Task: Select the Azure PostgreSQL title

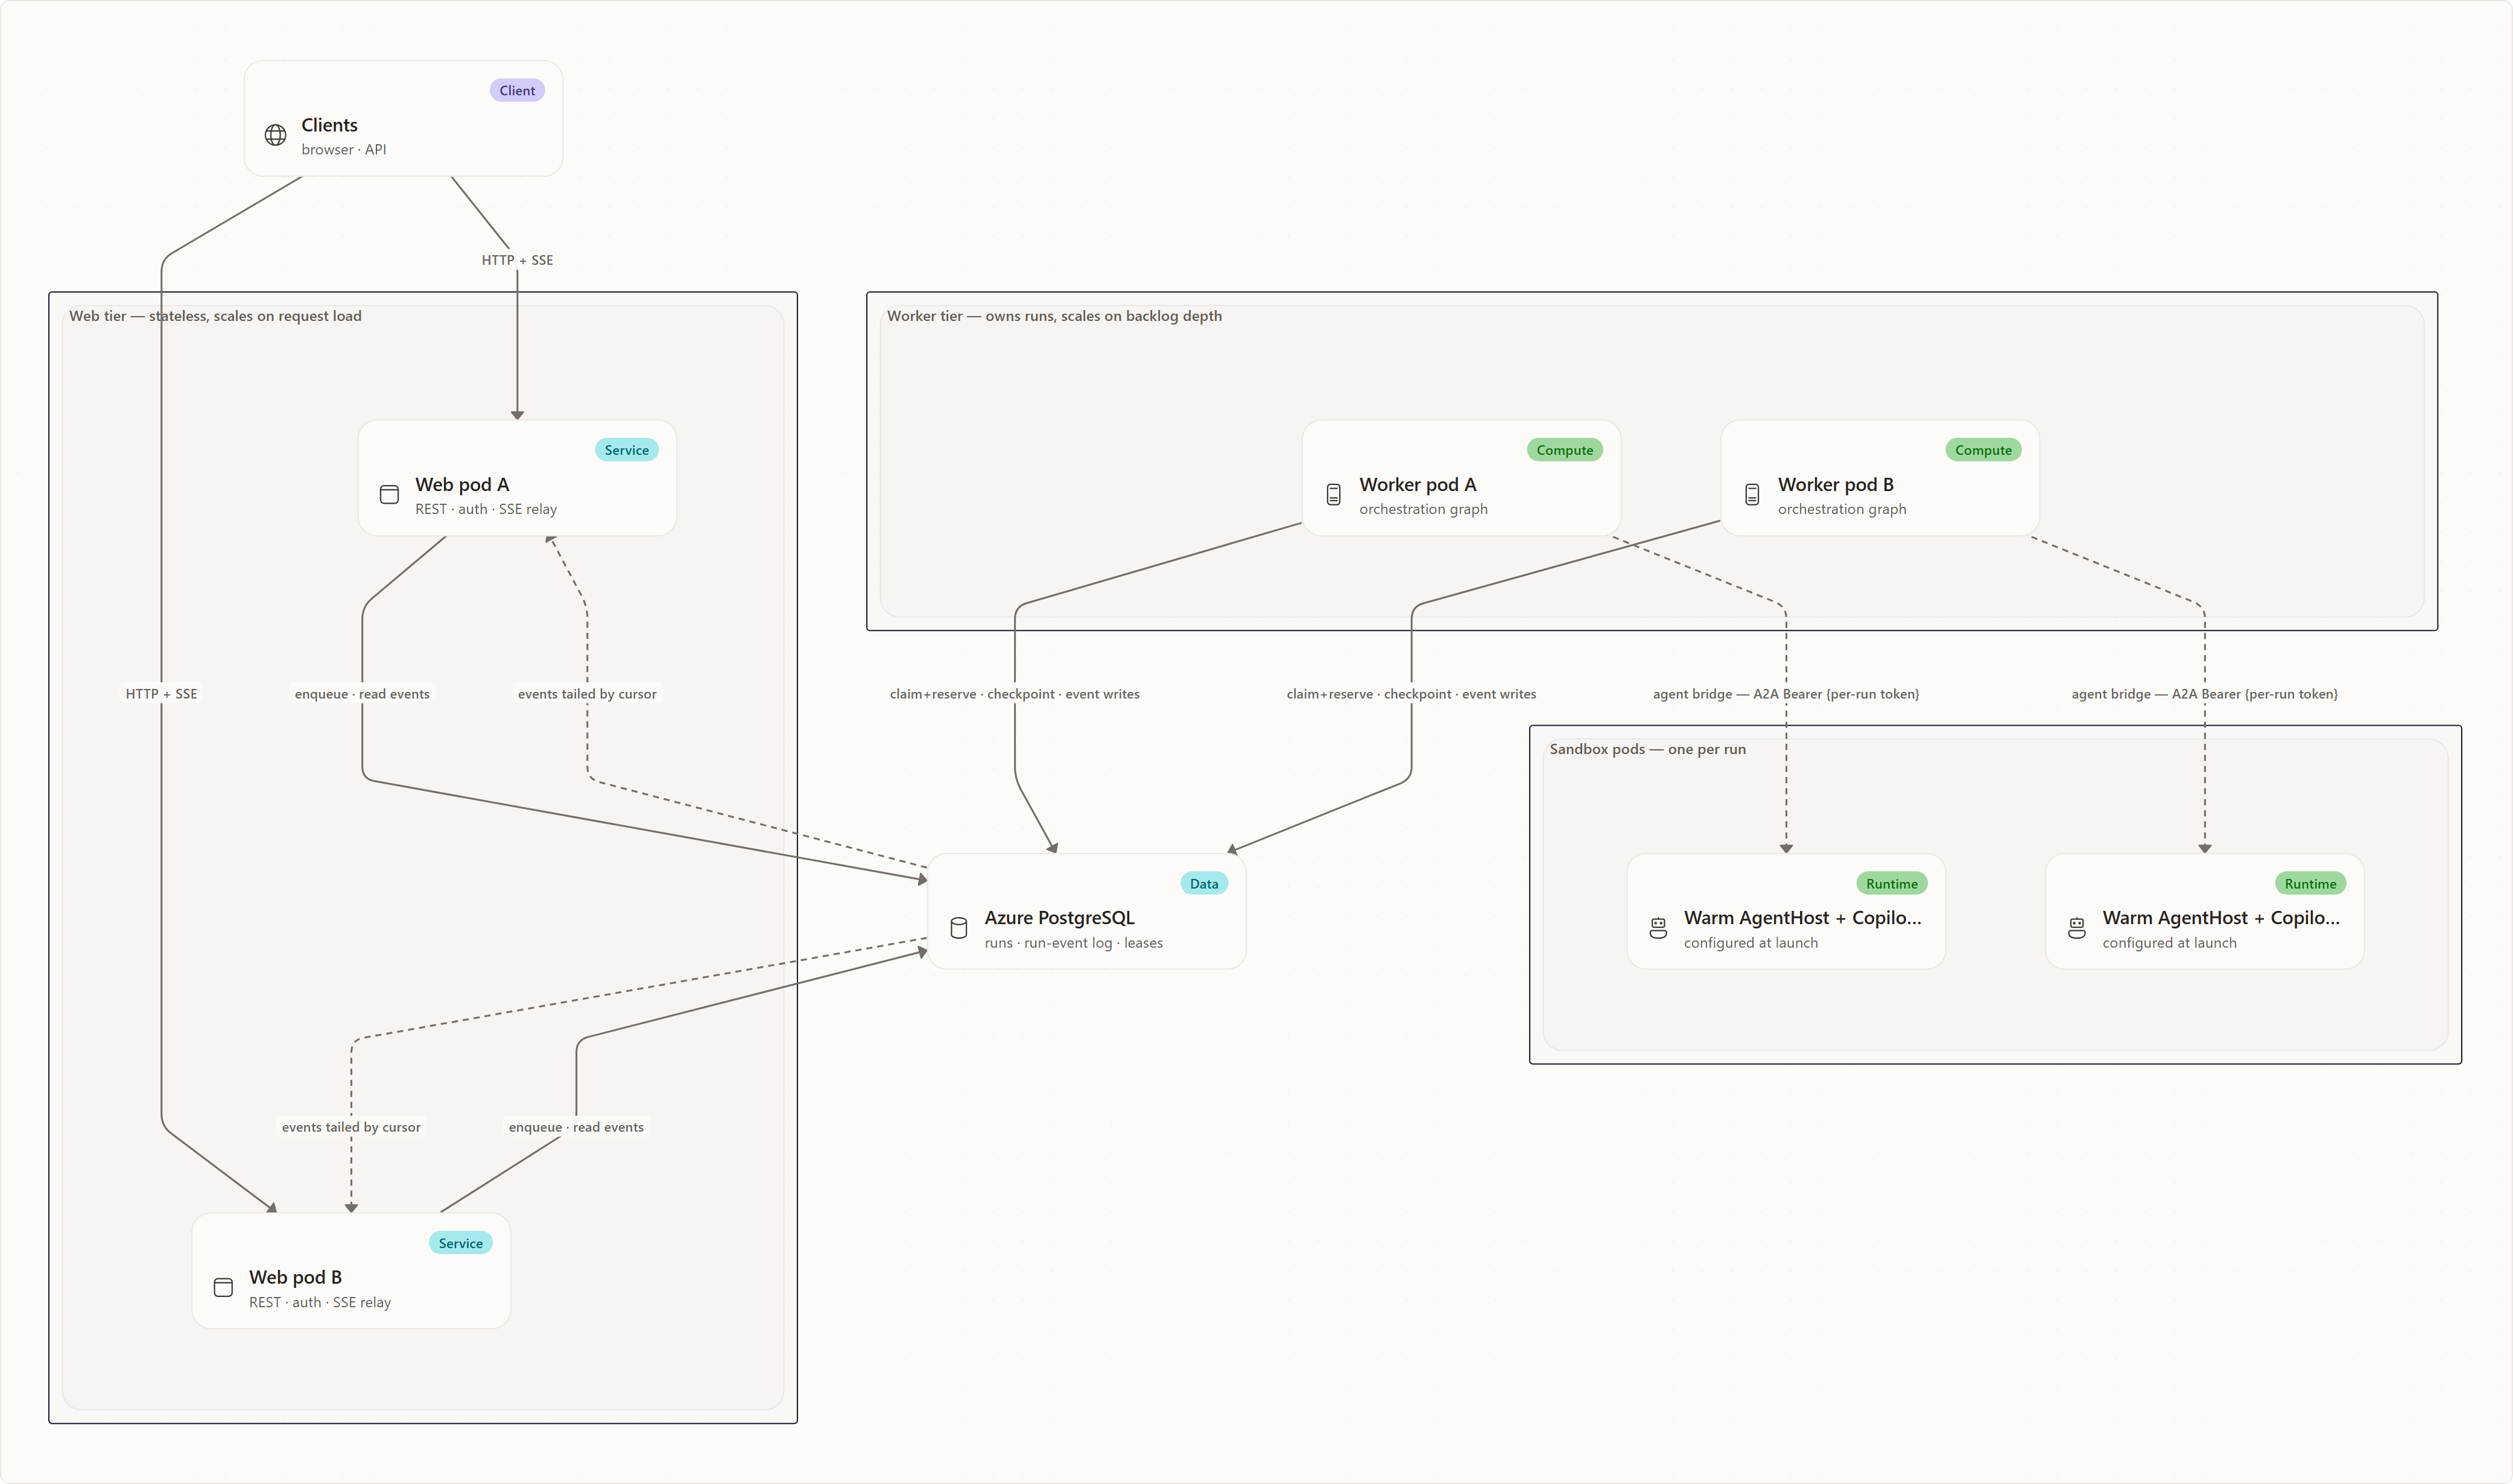Action: click(1059, 918)
